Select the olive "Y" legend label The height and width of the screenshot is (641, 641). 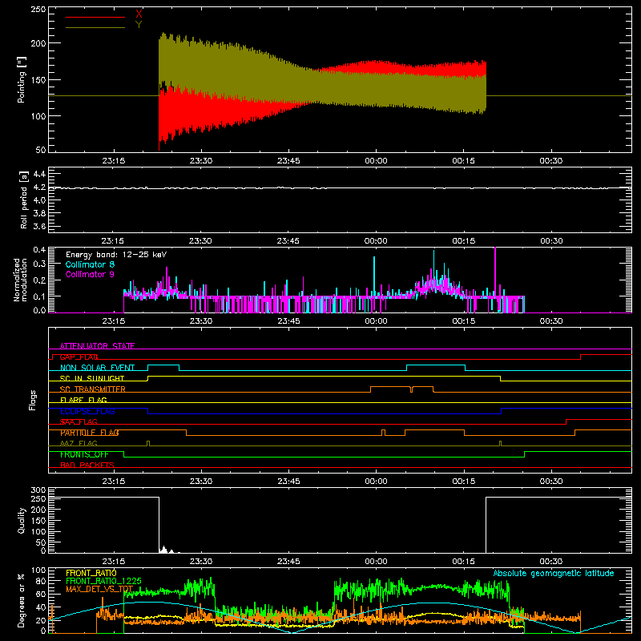[139, 25]
